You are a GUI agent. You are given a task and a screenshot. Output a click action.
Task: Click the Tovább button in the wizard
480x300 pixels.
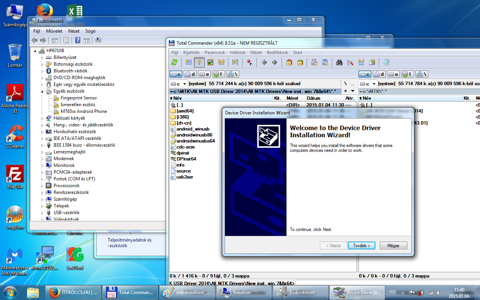pos(361,246)
